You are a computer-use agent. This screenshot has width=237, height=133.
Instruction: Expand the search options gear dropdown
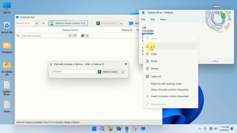click(87, 36)
